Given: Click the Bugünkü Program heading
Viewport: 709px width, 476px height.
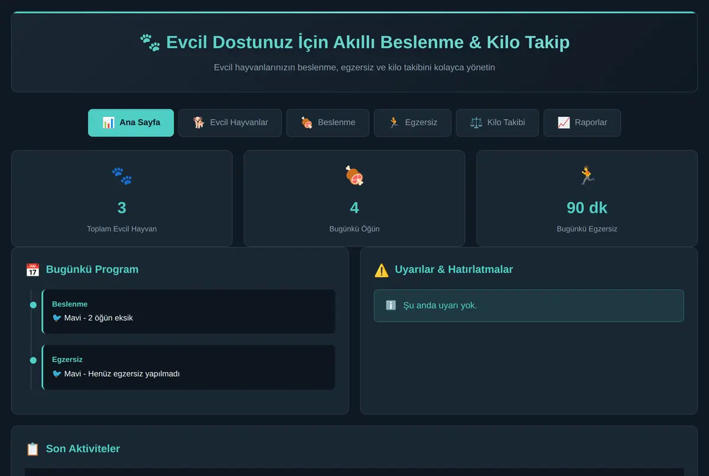Looking at the screenshot, I should 92,269.
